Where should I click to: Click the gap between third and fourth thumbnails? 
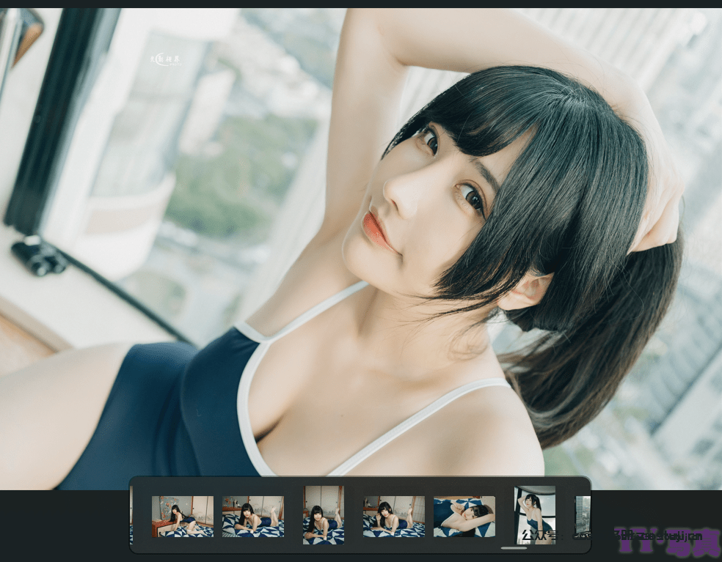point(353,517)
